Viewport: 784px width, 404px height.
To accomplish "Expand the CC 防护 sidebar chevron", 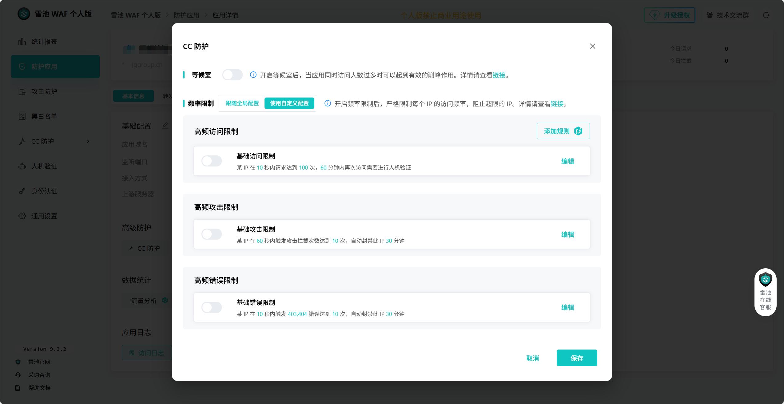I will coord(88,141).
